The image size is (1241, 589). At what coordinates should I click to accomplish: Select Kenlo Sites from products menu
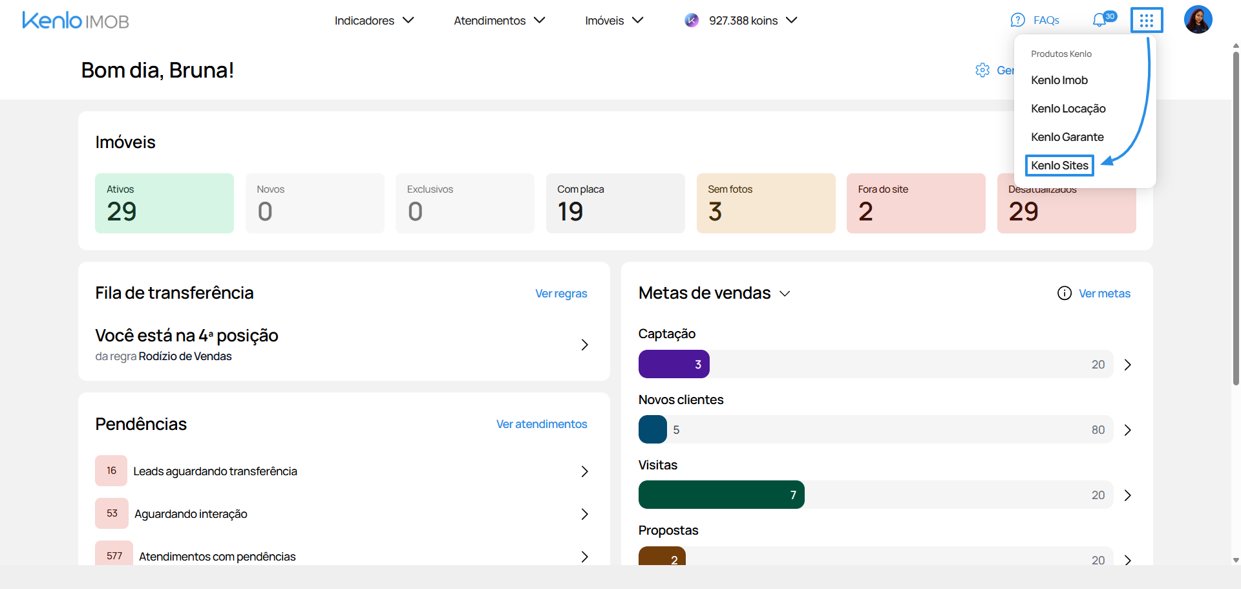[1059, 166]
